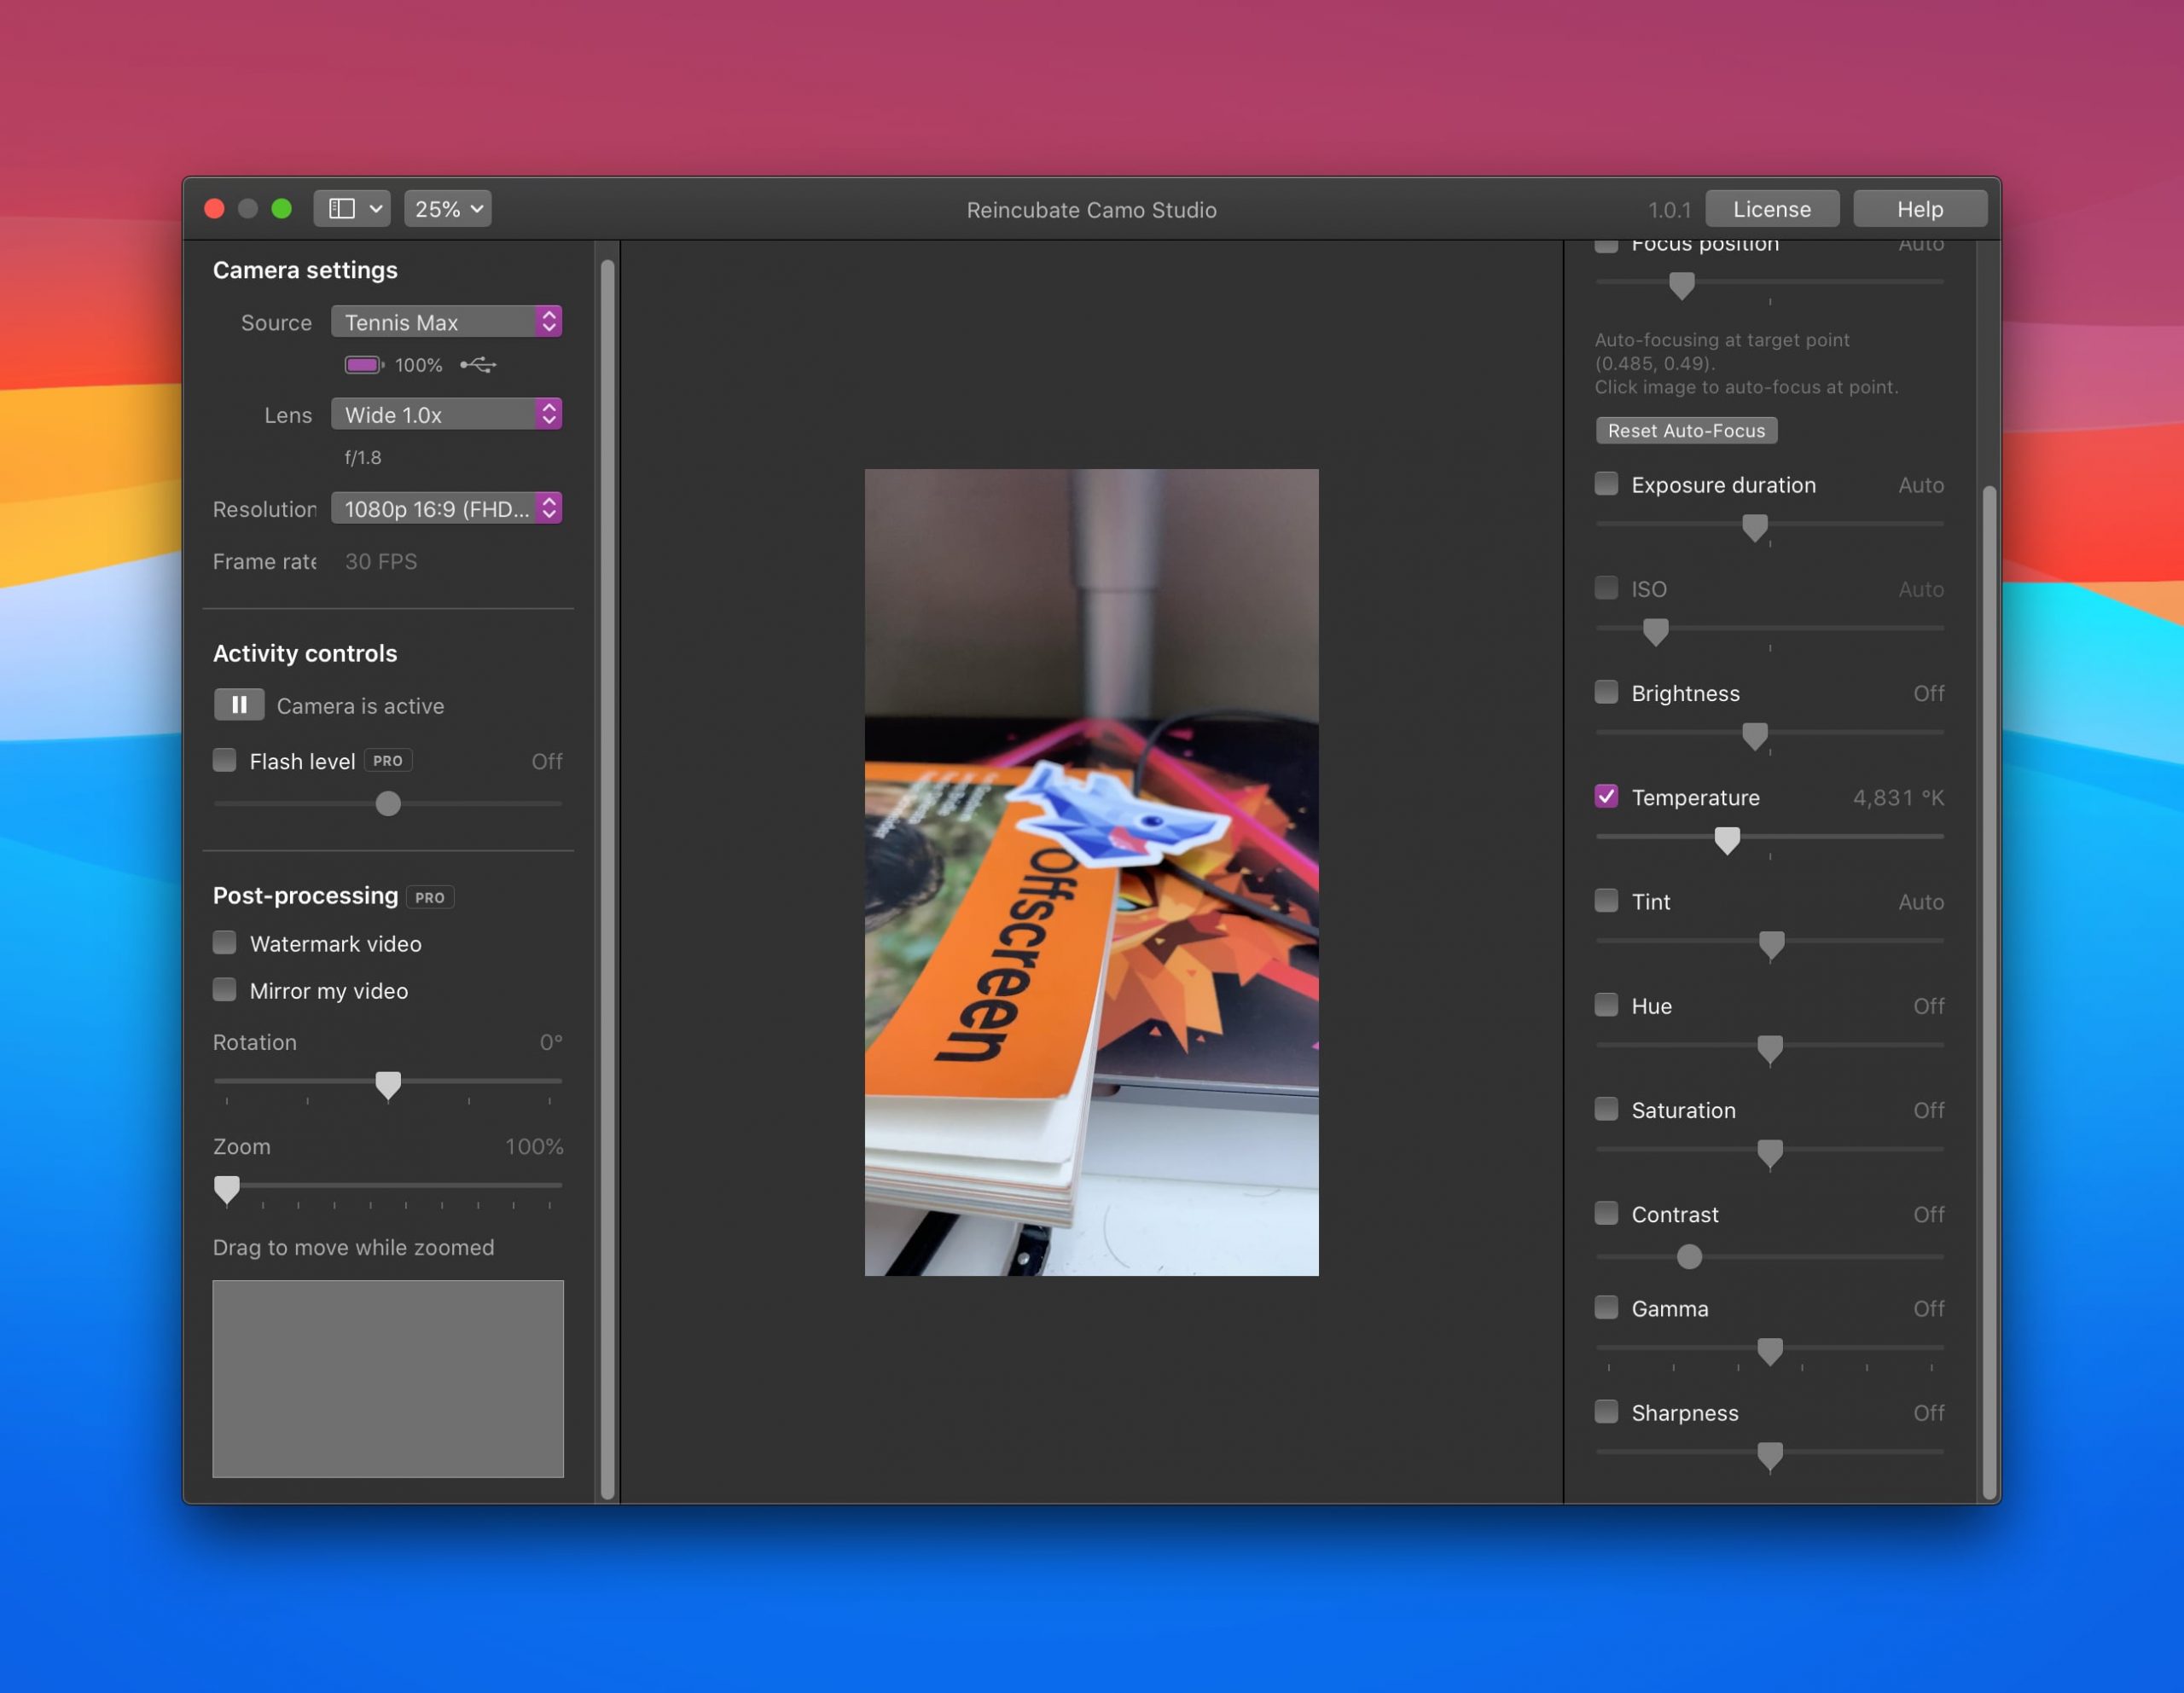Click the Zoom 100% value
Image resolution: width=2184 pixels, height=1693 pixels.
coord(534,1146)
